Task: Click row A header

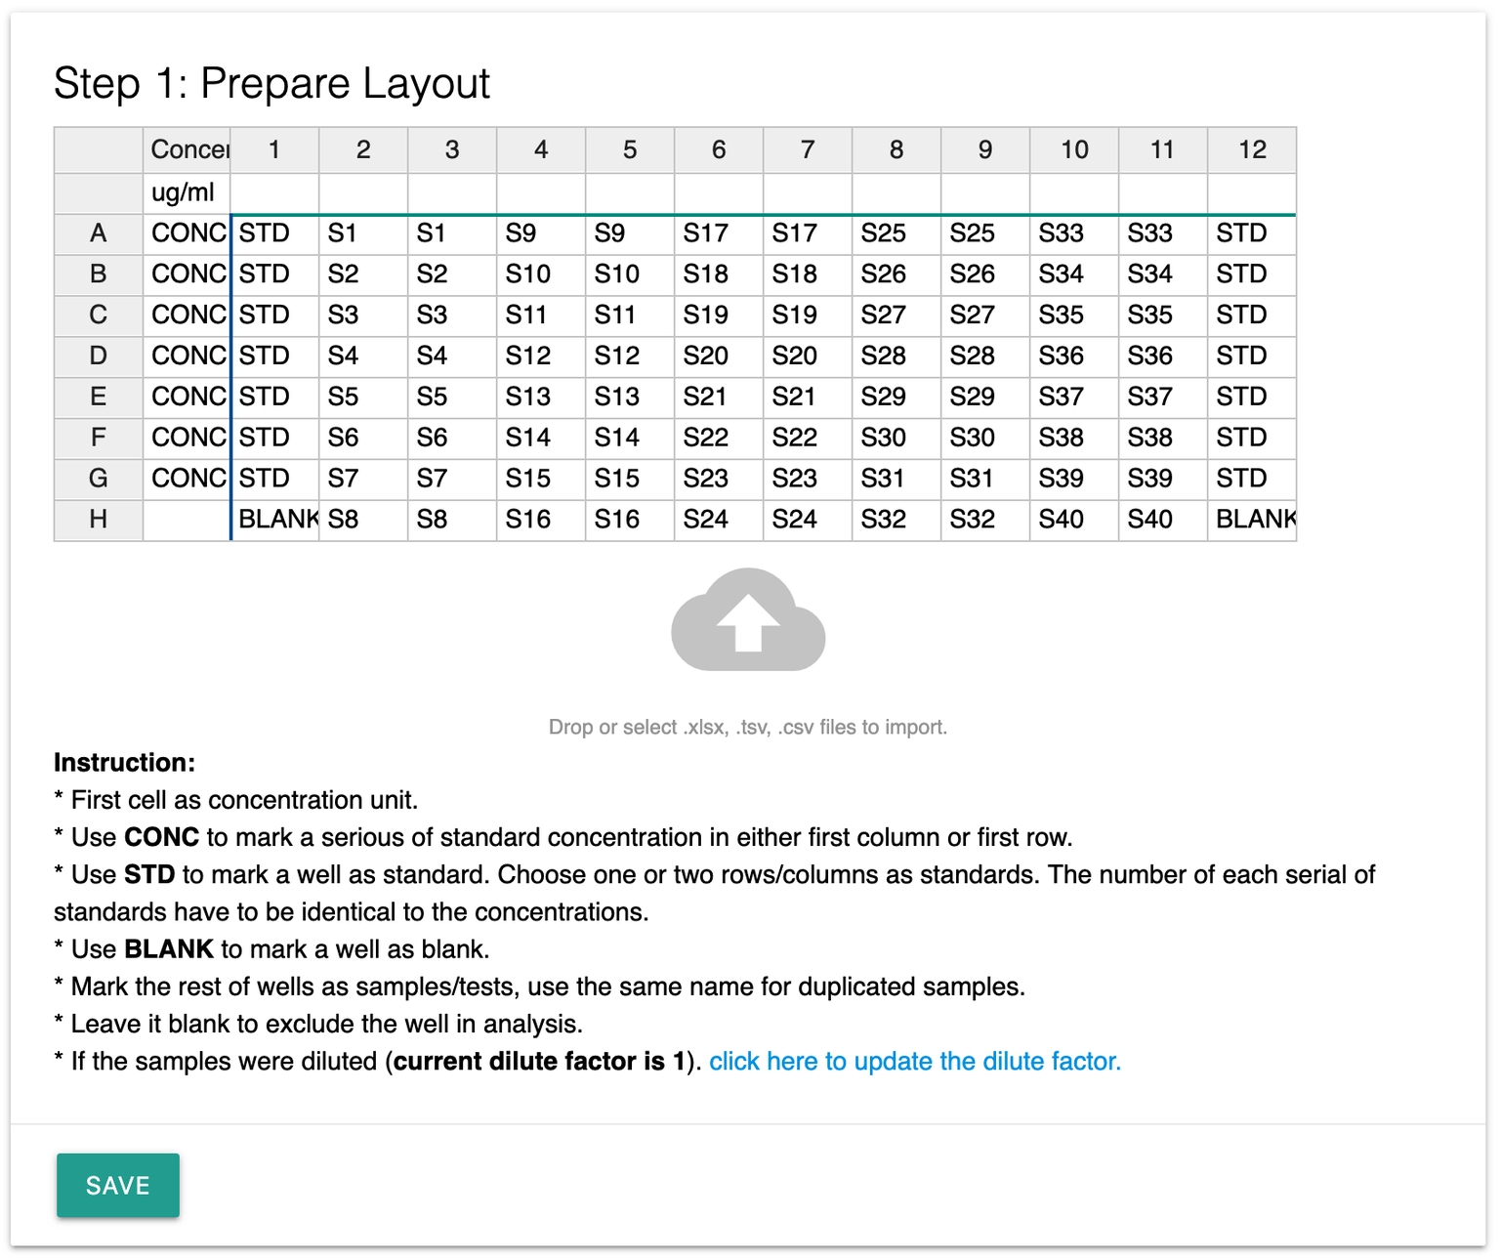Action: point(98,233)
